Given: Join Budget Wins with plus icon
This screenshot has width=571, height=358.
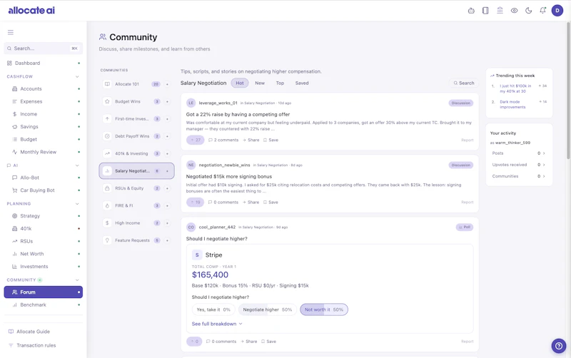Looking at the screenshot, I should (167, 101).
